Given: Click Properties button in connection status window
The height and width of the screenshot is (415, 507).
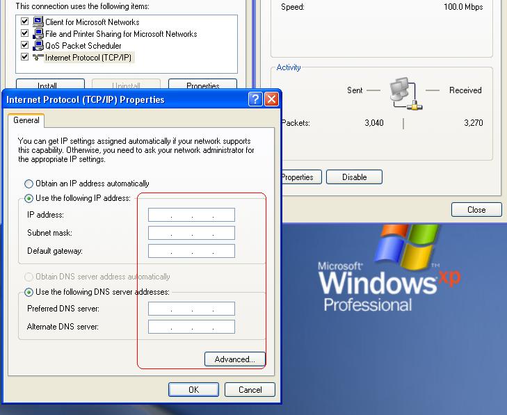Looking at the screenshot, I should (x=301, y=177).
